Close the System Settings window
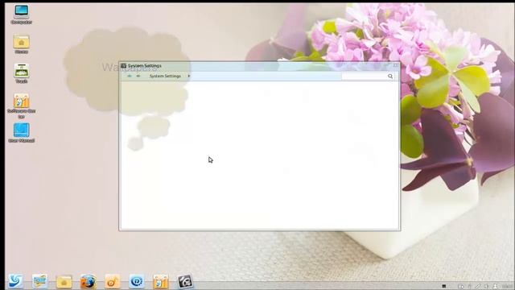Viewport: 515px width, 290px height. click(x=395, y=65)
